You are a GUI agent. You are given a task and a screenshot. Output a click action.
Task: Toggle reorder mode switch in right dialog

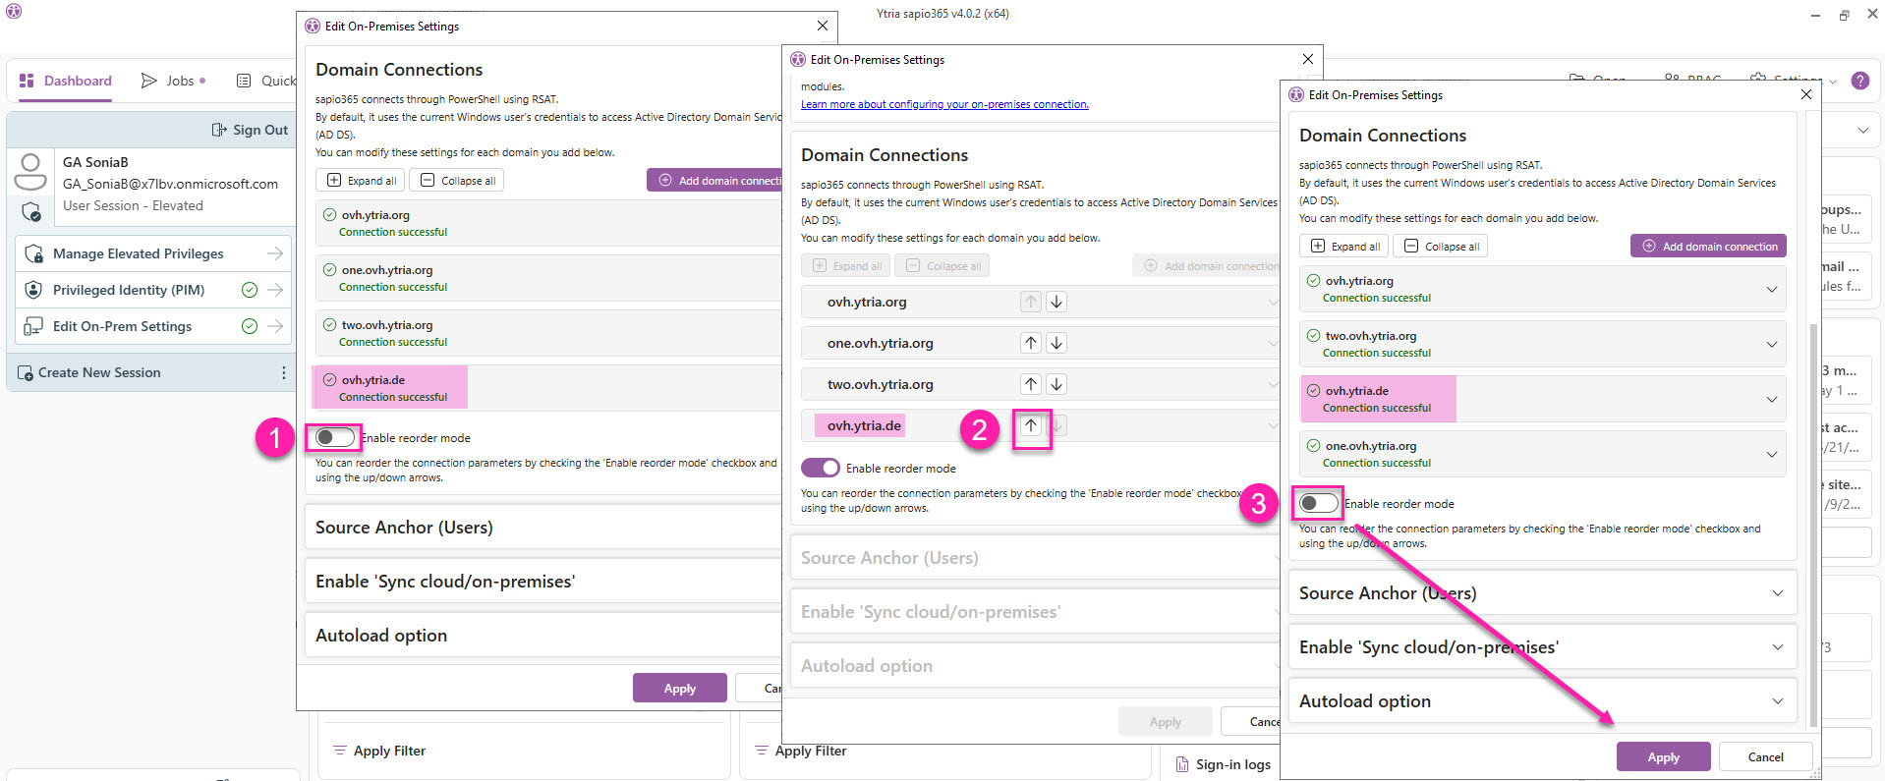click(x=1318, y=504)
